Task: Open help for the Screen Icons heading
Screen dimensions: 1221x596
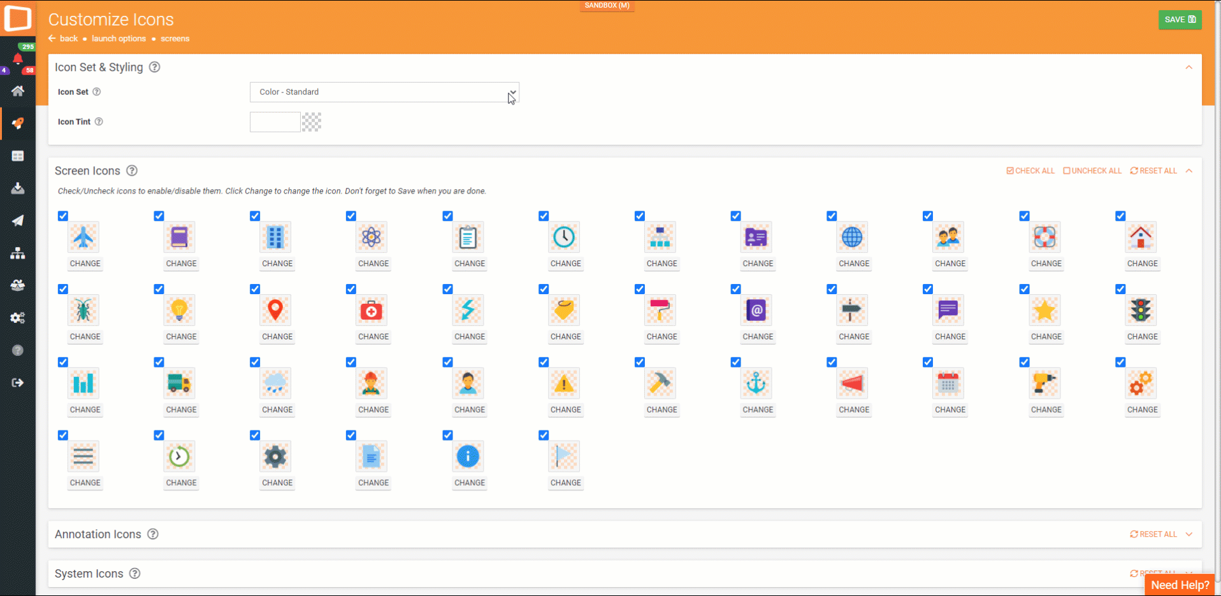Action: coord(132,171)
